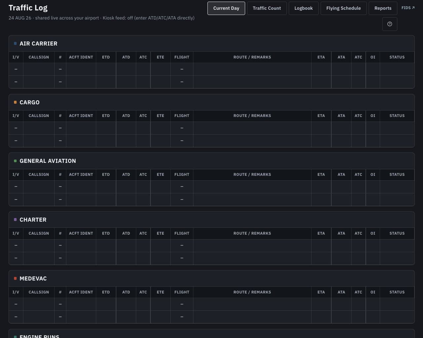Open the FIDS external link
The image size is (423, 338).
pyautogui.click(x=408, y=8)
